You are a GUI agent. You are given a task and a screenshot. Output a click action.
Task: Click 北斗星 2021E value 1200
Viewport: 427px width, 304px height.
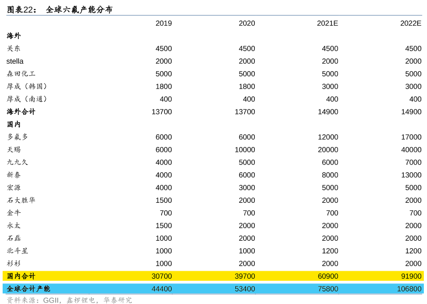point(330,251)
